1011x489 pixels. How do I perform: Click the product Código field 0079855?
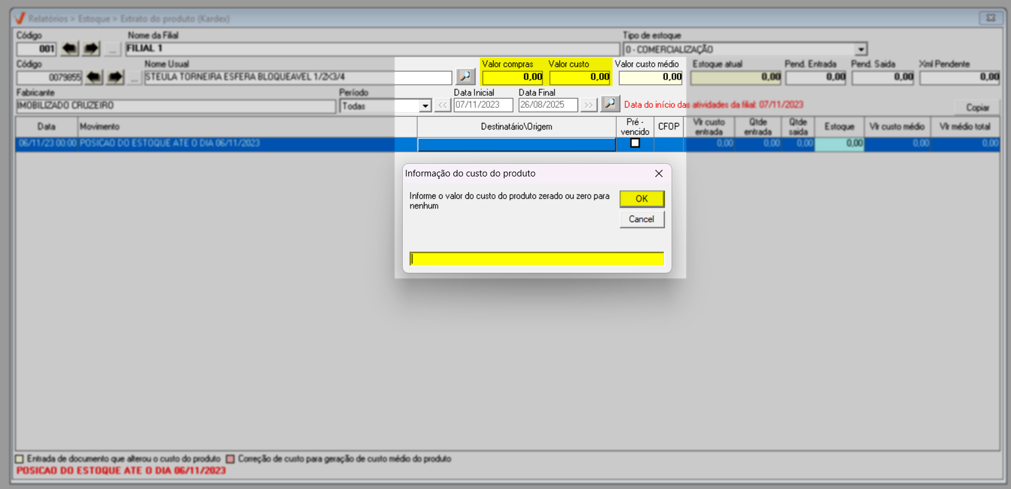point(49,77)
